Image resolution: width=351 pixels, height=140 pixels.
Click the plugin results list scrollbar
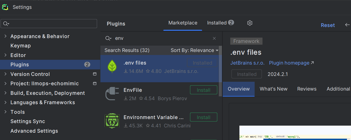click(x=220, y=72)
